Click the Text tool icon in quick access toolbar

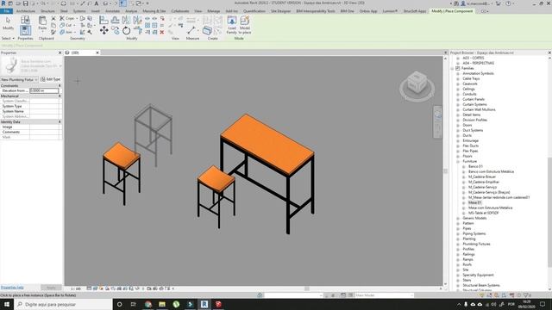pos(96,3)
